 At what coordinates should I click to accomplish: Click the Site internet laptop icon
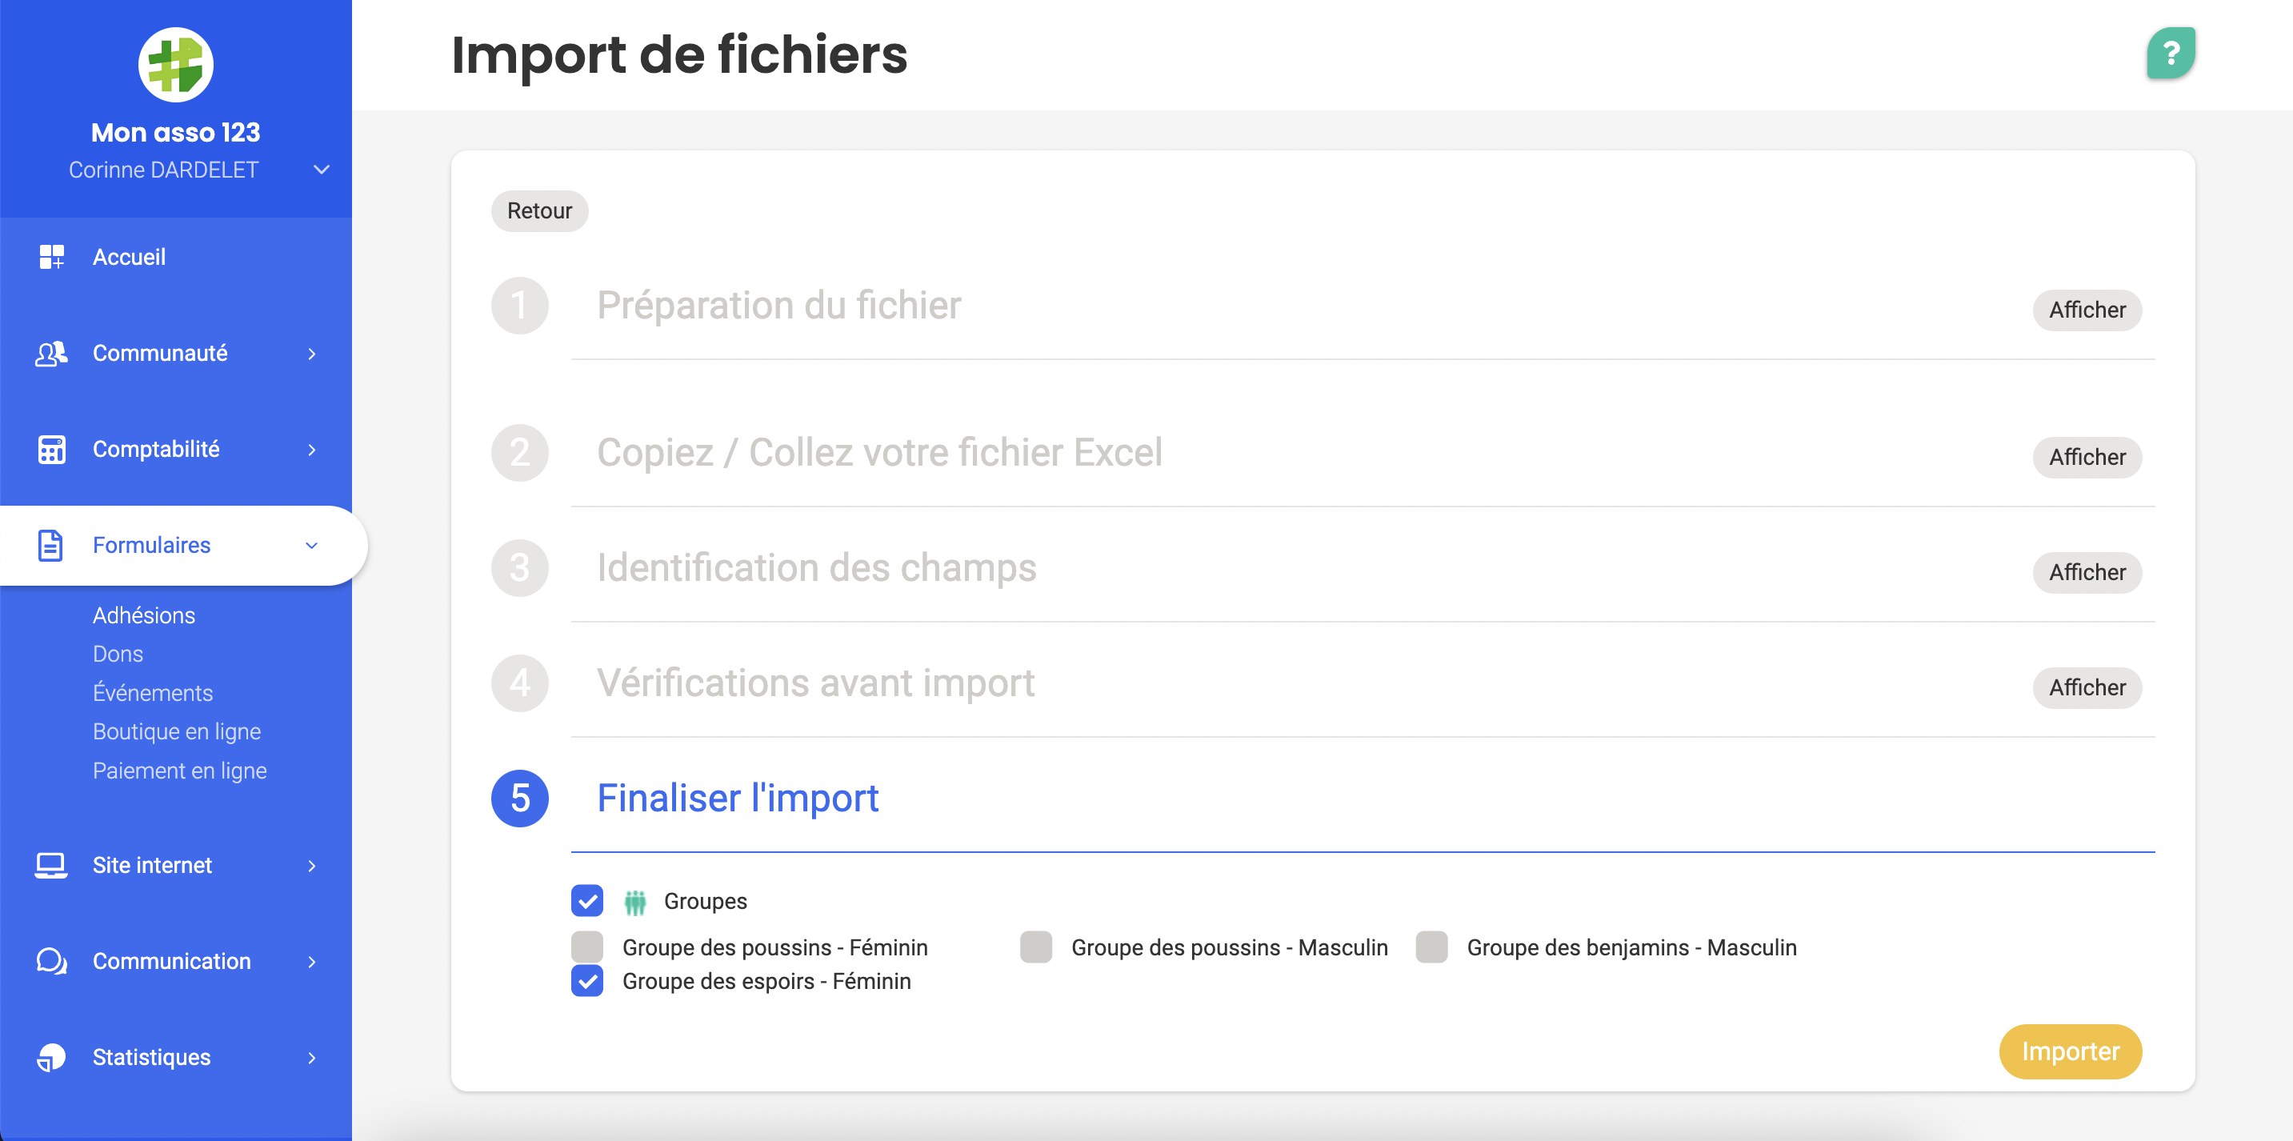click(50, 865)
